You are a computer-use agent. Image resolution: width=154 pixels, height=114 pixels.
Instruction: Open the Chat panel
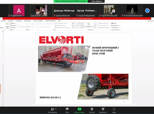tap(67, 109)
